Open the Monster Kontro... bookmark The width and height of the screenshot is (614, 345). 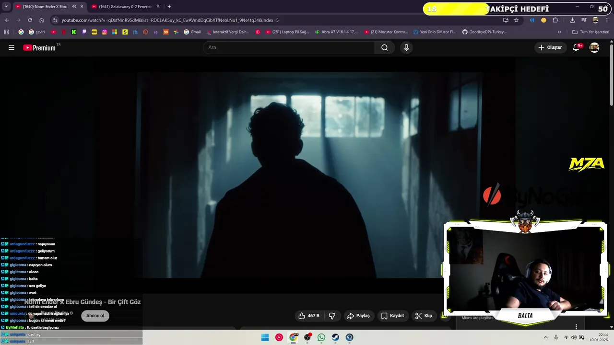tap(386, 32)
